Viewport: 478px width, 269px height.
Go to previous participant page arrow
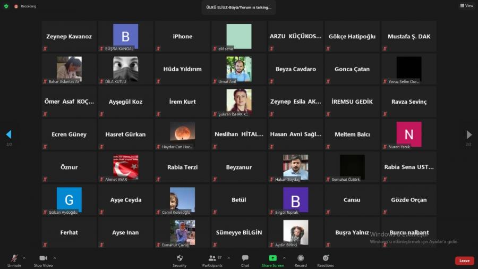(x=8, y=134)
